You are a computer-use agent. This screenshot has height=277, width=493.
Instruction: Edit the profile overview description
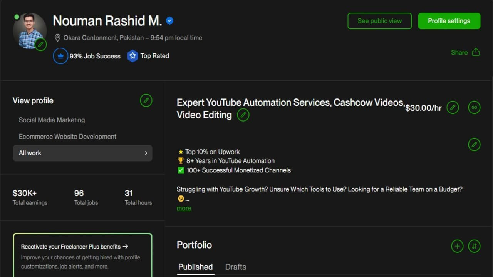[x=474, y=145]
